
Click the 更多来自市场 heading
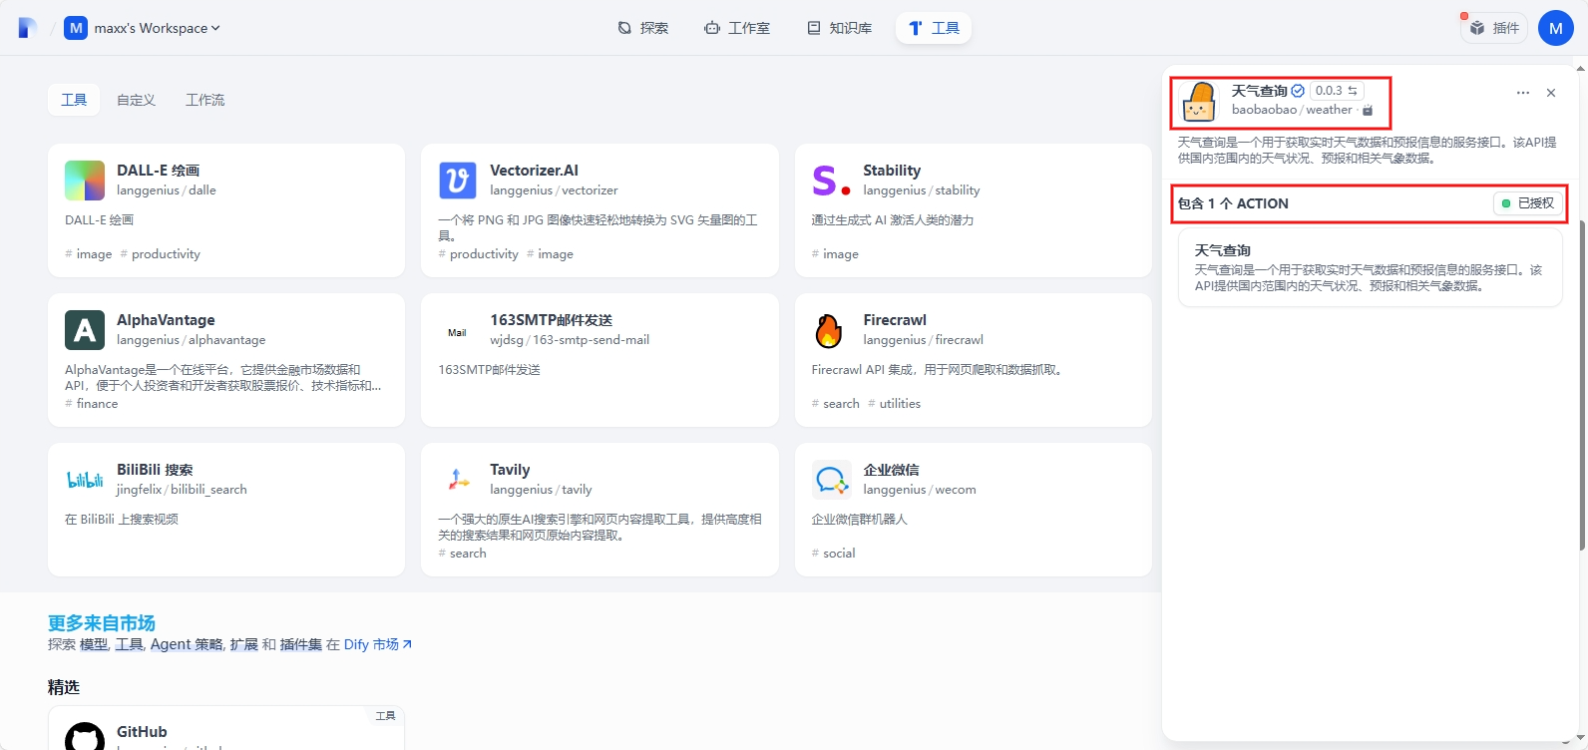(x=102, y=623)
